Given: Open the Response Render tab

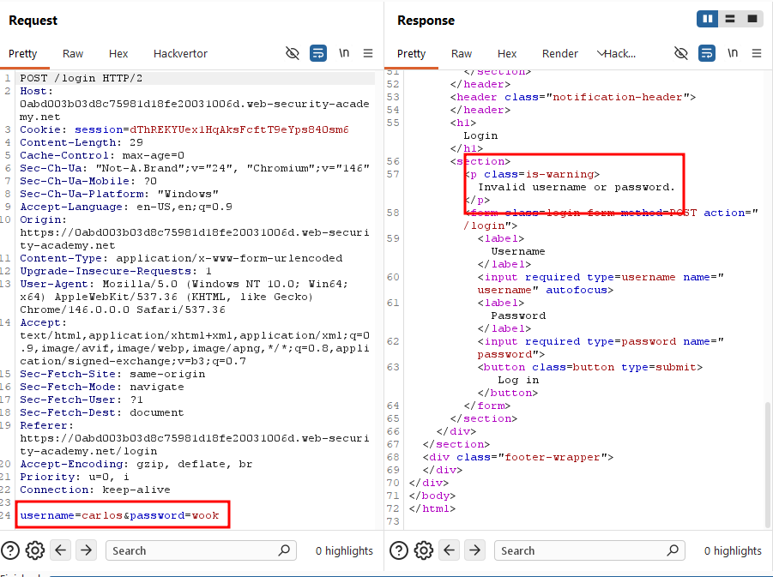Looking at the screenshot, I should 560,54.
